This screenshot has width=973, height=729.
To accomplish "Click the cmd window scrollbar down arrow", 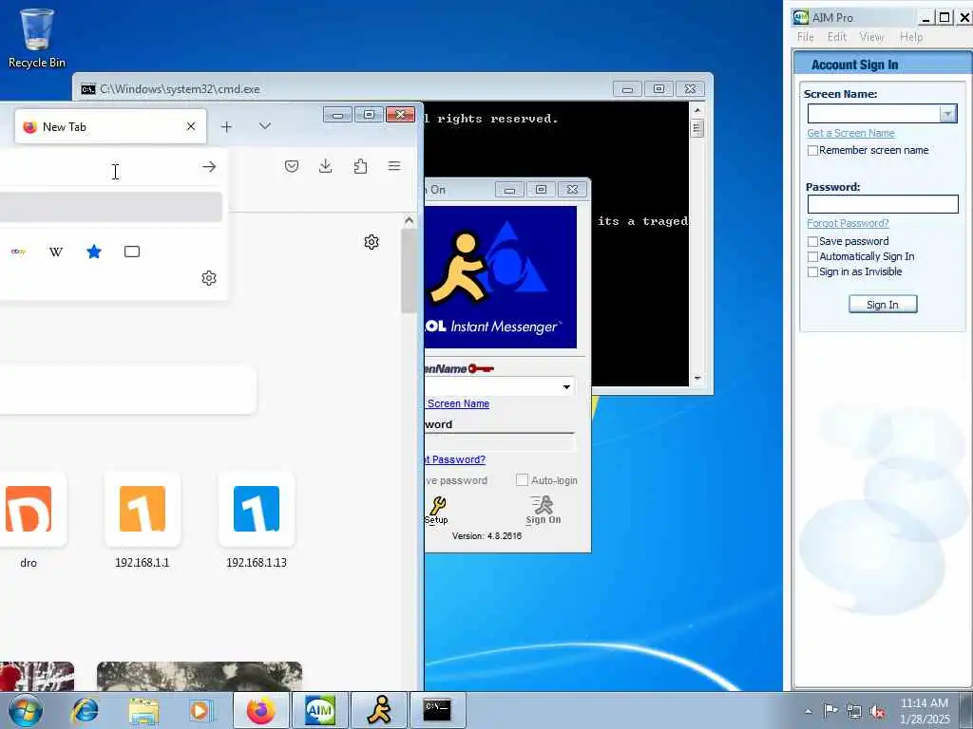I will [696, 378].
